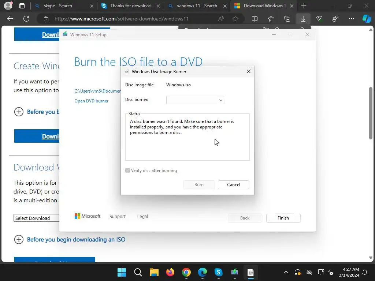View site info via the lock icon
375x281 pixels.
click(46, 19)
